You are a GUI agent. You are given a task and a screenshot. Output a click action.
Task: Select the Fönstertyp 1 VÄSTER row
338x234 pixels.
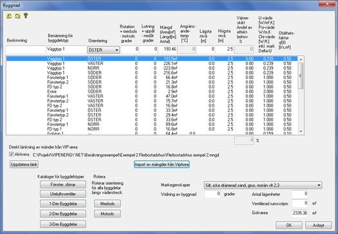pos(152,96)
